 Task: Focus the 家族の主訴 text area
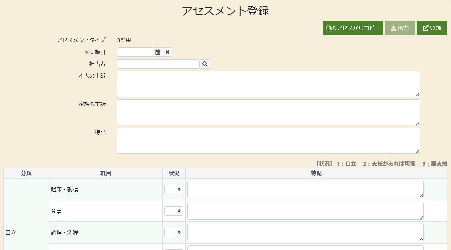[x=268, y=112]
